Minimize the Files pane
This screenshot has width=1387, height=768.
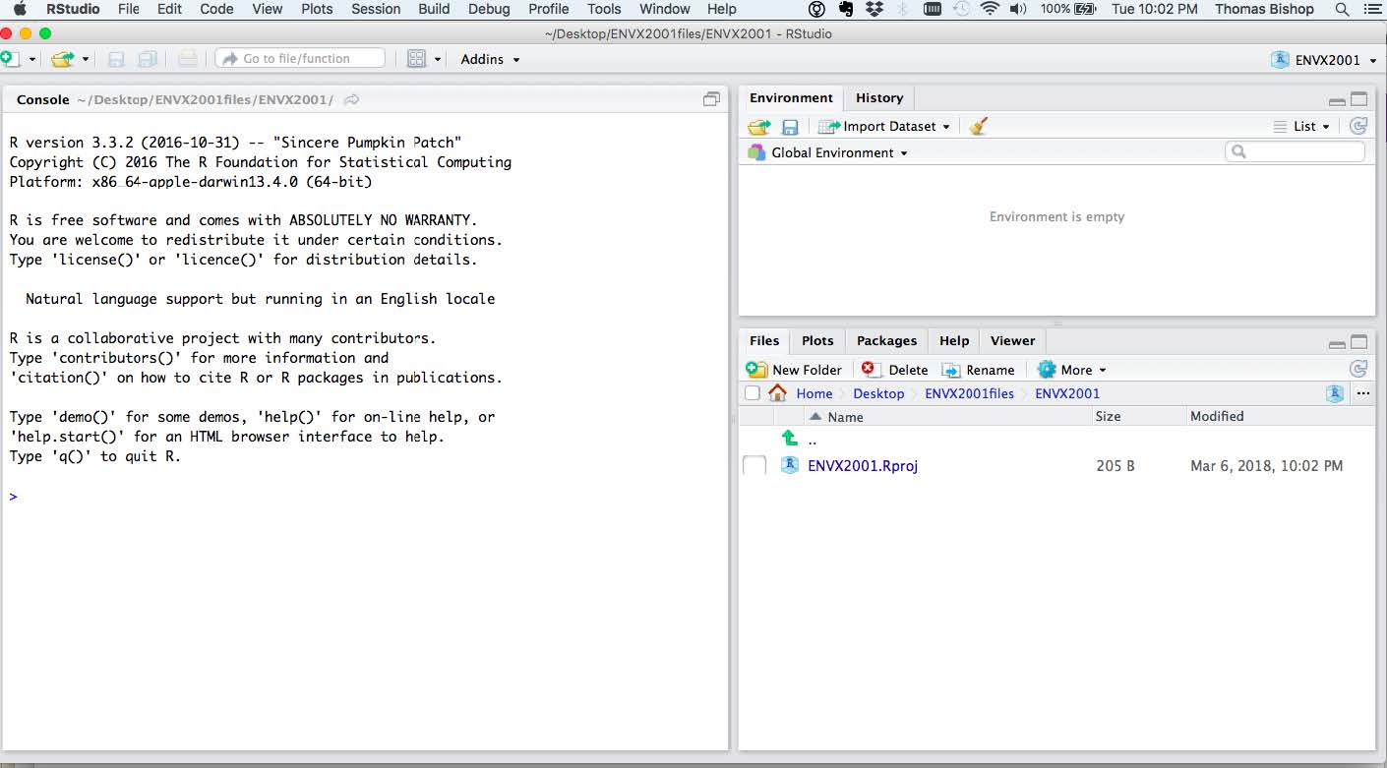pyautogui.click(x=1337, y=344)
